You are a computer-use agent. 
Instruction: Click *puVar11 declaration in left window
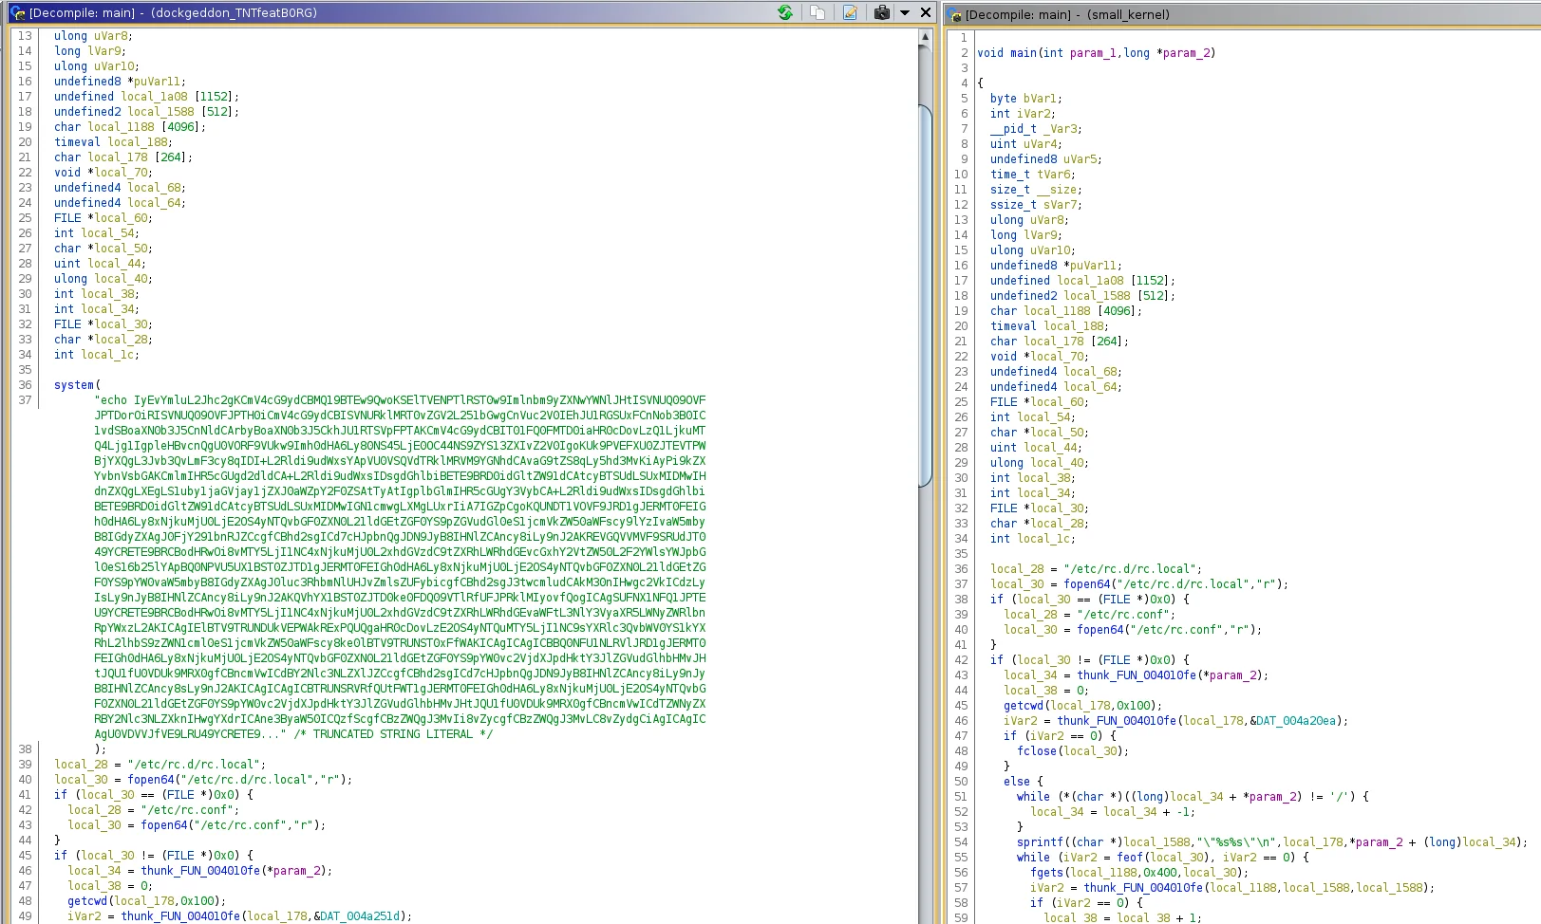[x=154, y=82]
